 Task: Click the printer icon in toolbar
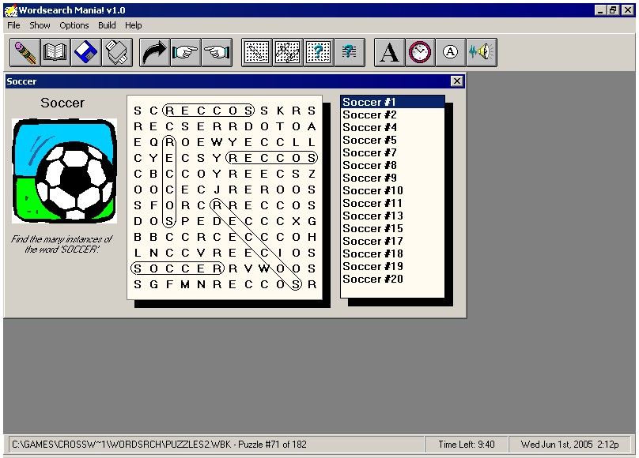click(117, 53)
